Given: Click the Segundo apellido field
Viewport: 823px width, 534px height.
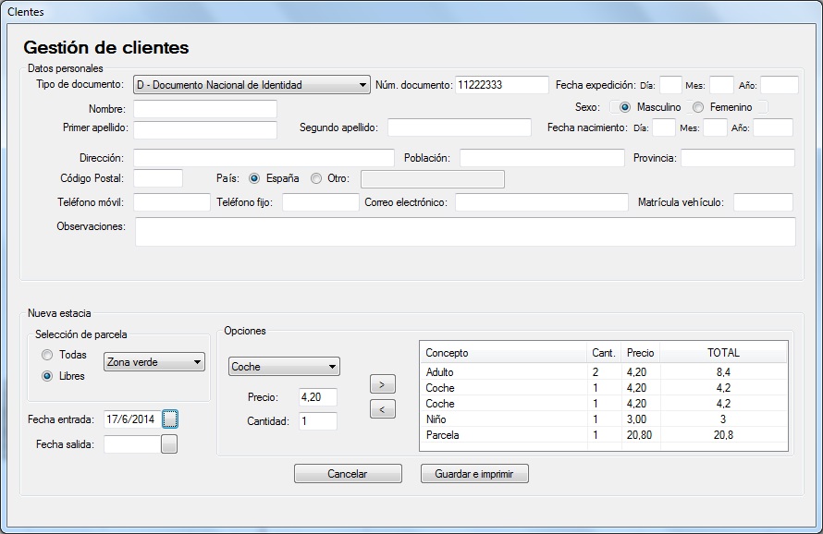Looking at the screenshot, I should coord(460,127).
